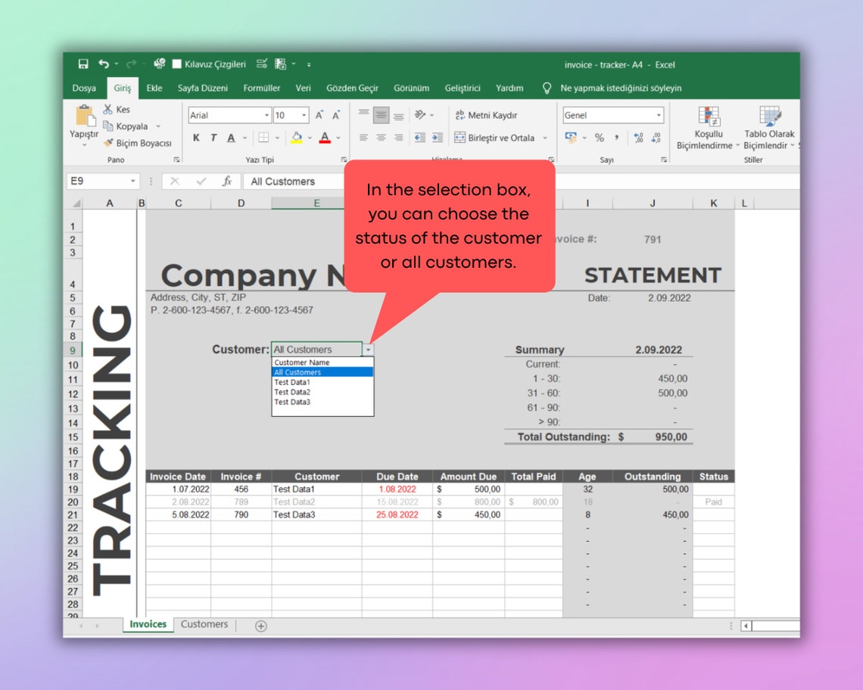Open the Customer selection dropdown in E9
863x690 pixels.
368,350
